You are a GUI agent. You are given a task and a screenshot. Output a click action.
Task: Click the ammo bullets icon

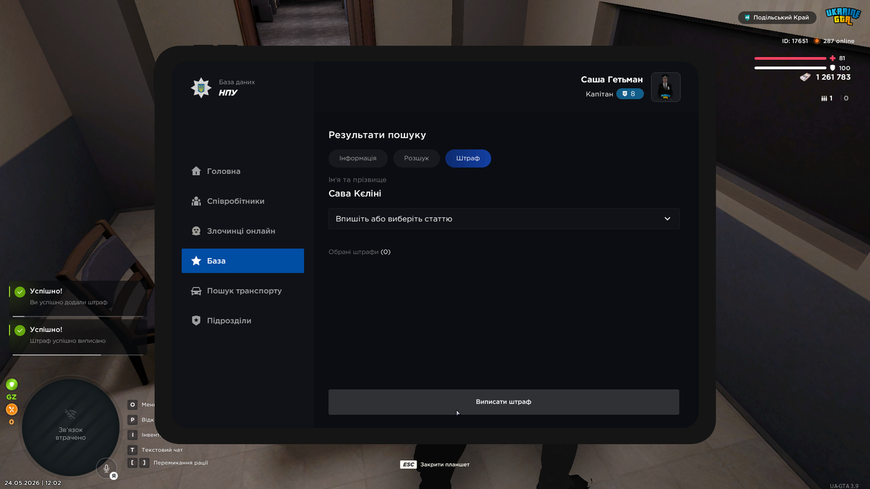(824, 98)
